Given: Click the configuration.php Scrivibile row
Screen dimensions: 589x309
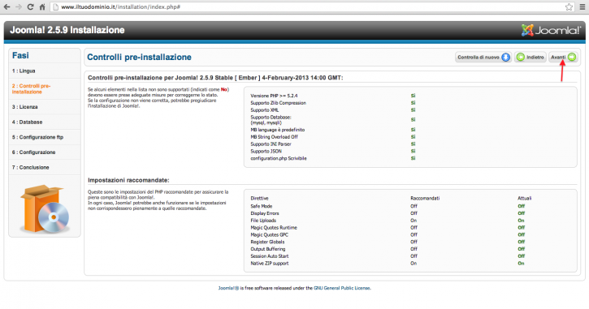Looking at the screenshot, I should point(333,158).
